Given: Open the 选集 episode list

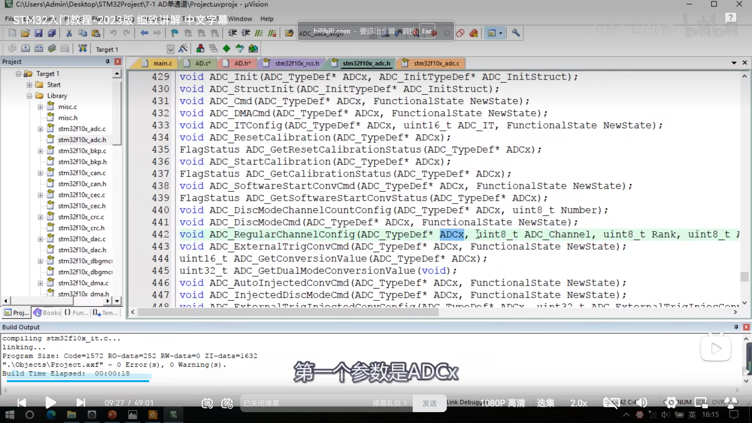Looking at the screenshot, I should point(546,403).
